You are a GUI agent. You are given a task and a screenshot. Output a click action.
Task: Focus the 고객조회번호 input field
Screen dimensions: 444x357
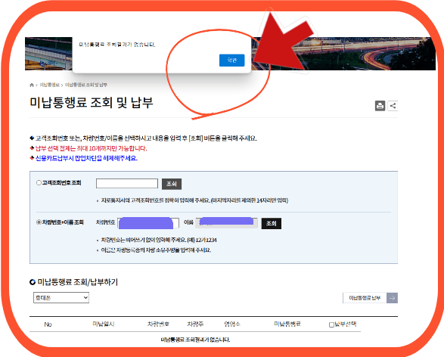point(127,184)
